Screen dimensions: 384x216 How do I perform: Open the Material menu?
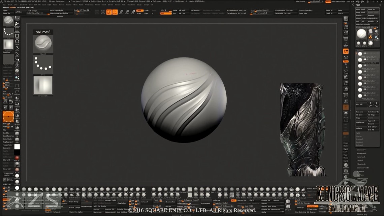click(68, 5)
